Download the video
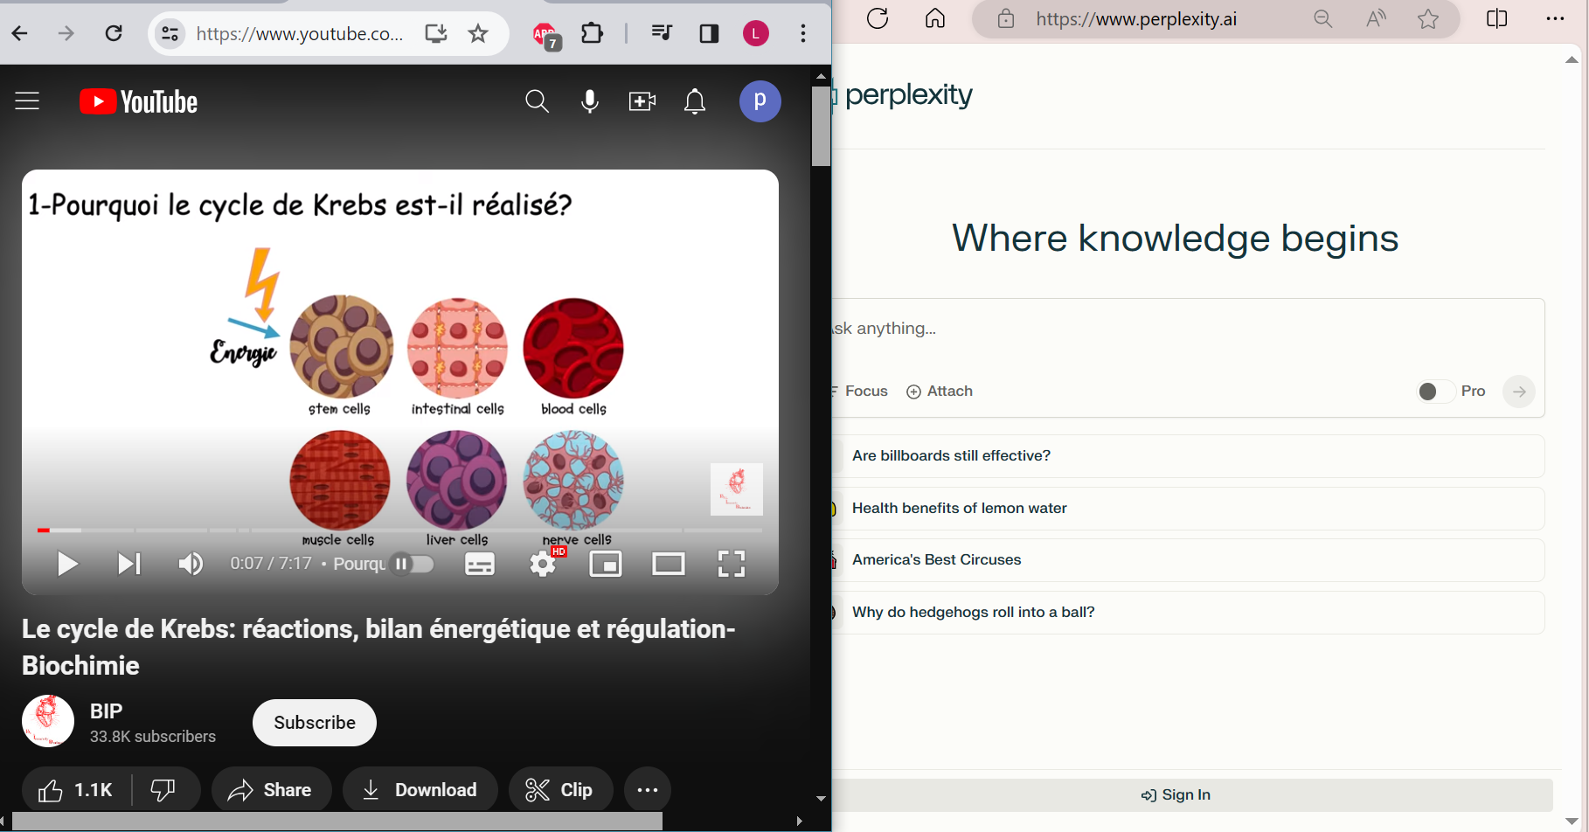1589x832 pixels. pos(420,790)
